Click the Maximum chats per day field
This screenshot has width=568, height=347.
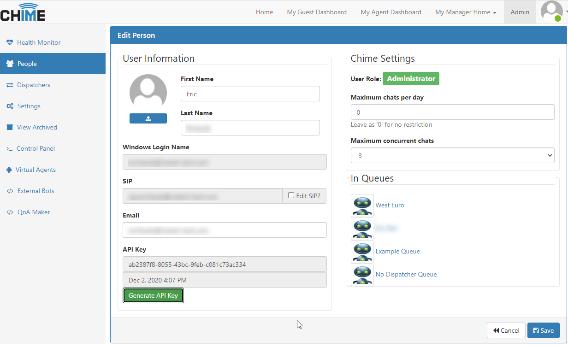(452, 112)
